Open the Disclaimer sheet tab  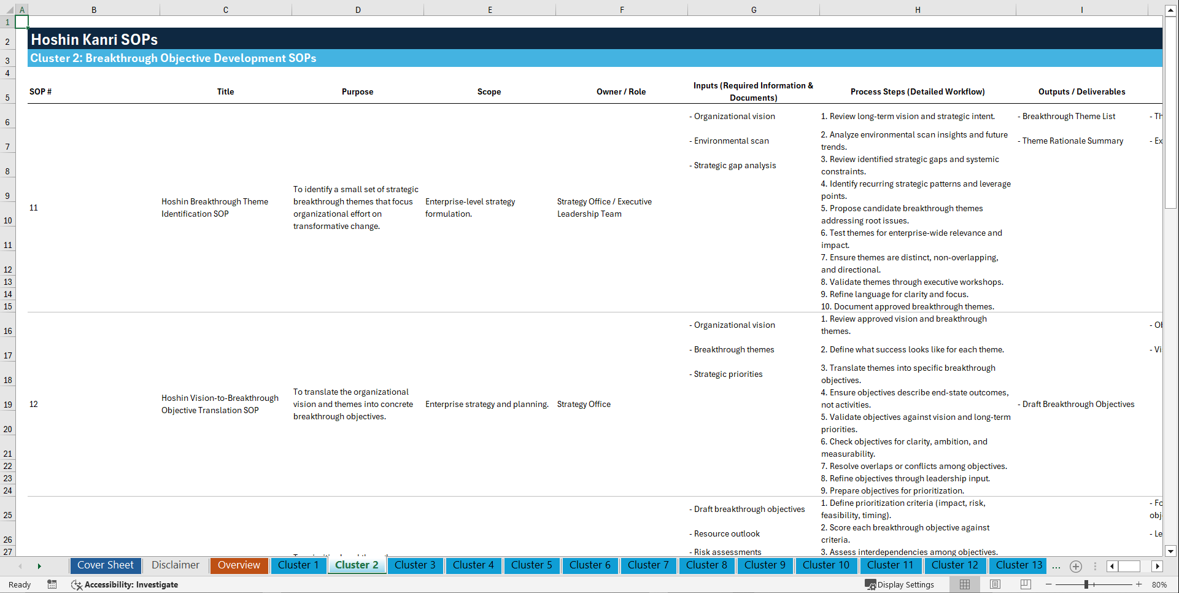click(175, 565)
